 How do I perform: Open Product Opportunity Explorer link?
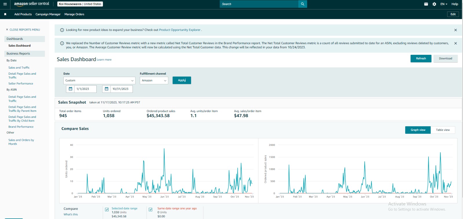coord(180,30)
